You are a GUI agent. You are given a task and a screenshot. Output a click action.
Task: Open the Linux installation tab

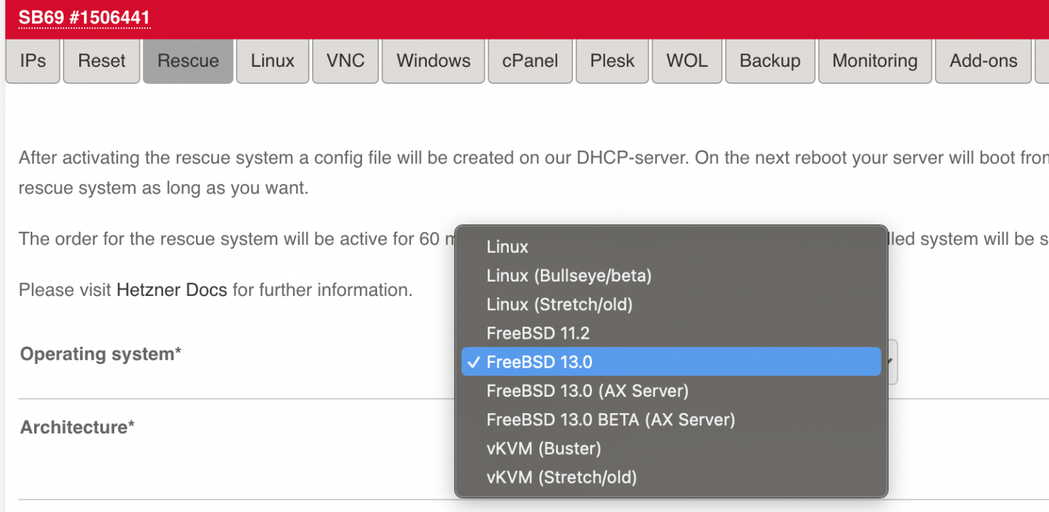272,61
